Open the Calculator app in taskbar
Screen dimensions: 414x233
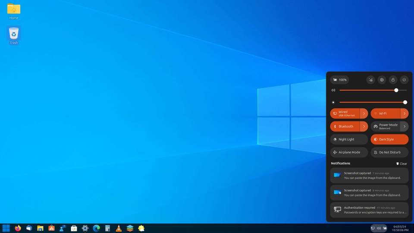[x=107, y=228]
